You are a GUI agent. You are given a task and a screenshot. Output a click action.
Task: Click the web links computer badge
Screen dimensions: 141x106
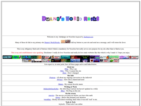pyautogui.click(x=37, y=60)
